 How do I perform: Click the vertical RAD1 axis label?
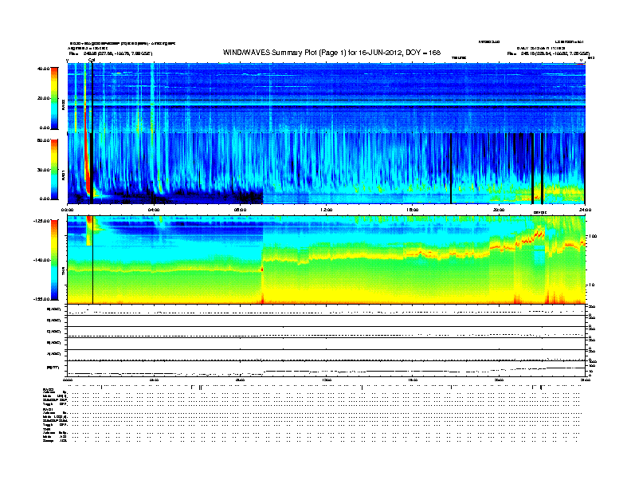tap(63, 175)
